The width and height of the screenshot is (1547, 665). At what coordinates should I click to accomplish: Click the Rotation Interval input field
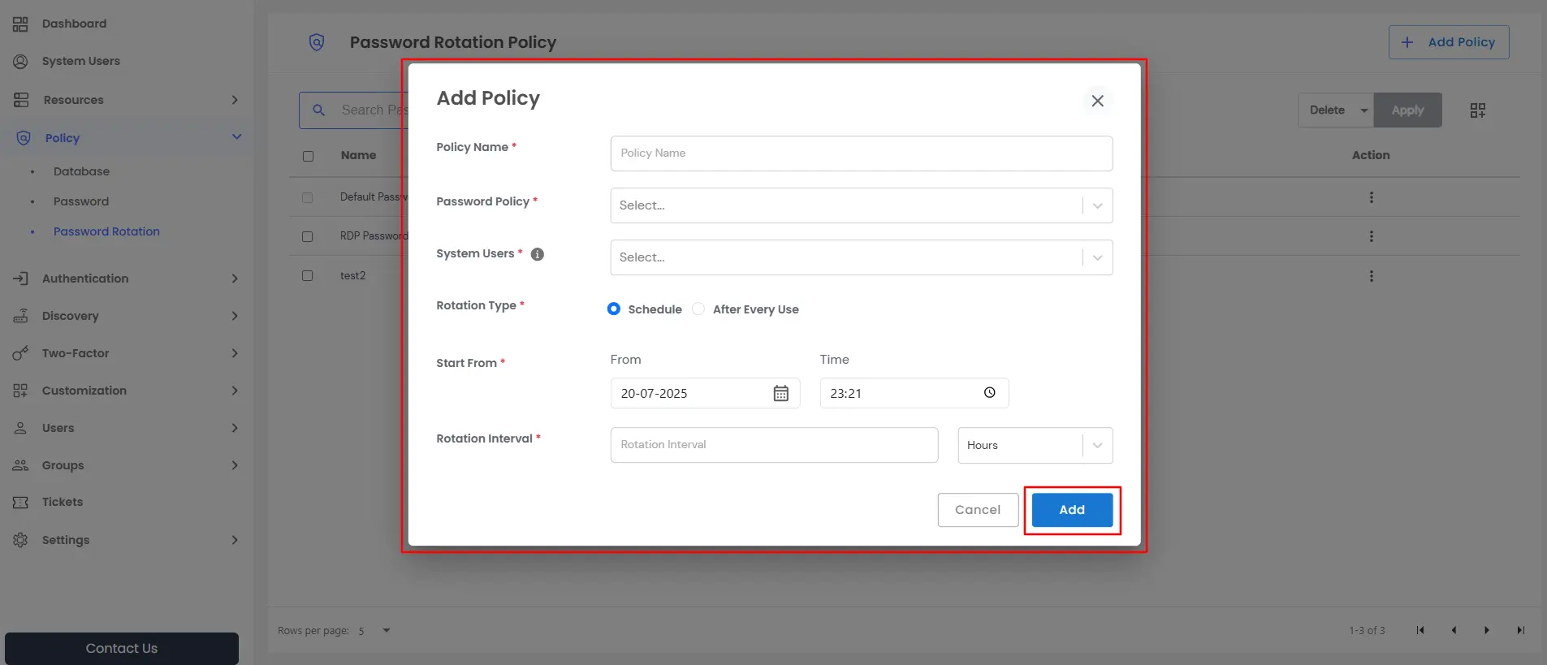click(x=774, y=445)
